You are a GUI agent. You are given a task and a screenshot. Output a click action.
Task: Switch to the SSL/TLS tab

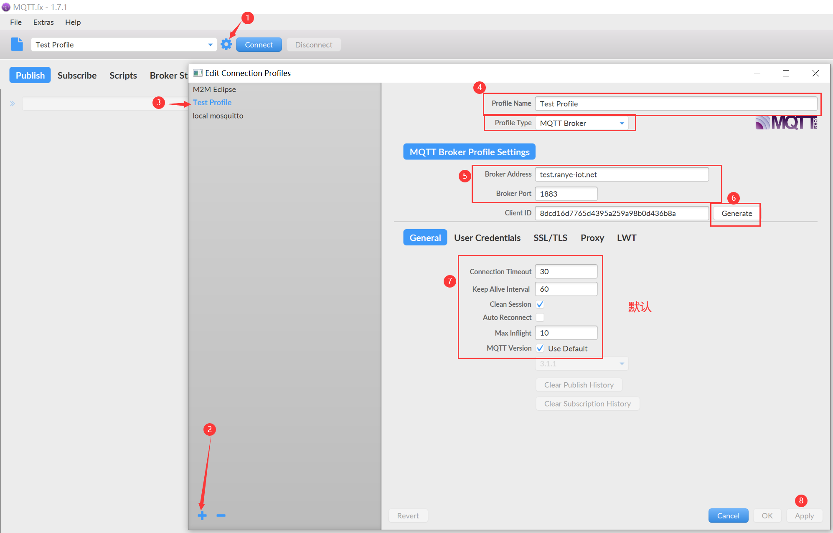pos(550,238)
